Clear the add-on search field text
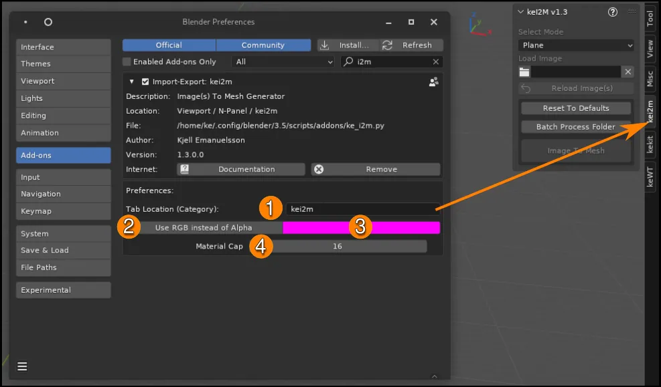The height and width of the screenshot is (387, 661). coord(436,61)
